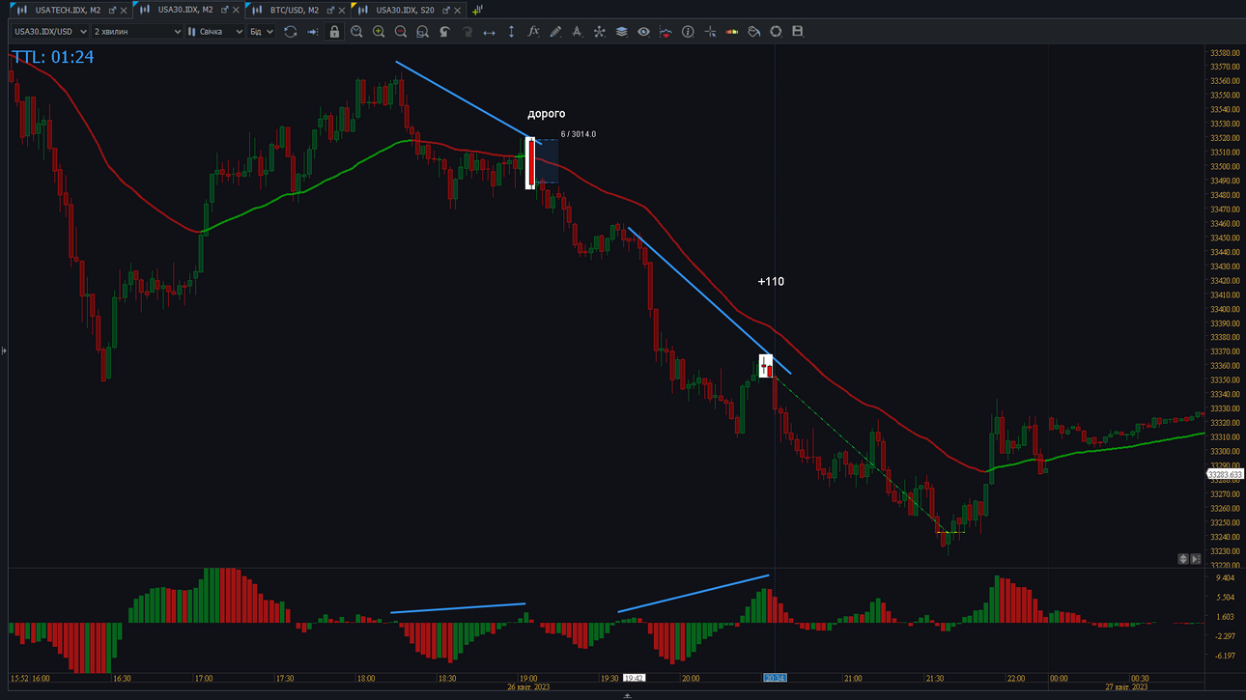Switch to the USA30.IDX, S20 tab
Screen dimensions: 1246x700
tap(406, 10)
